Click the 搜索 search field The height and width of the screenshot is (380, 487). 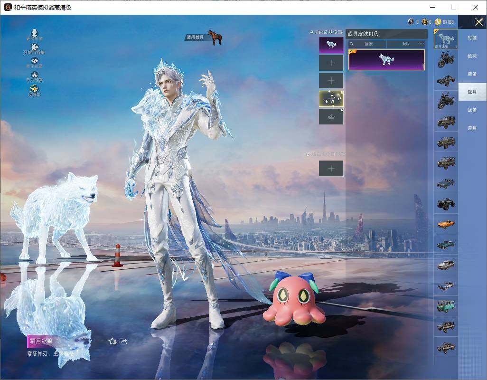pos(368,44)
